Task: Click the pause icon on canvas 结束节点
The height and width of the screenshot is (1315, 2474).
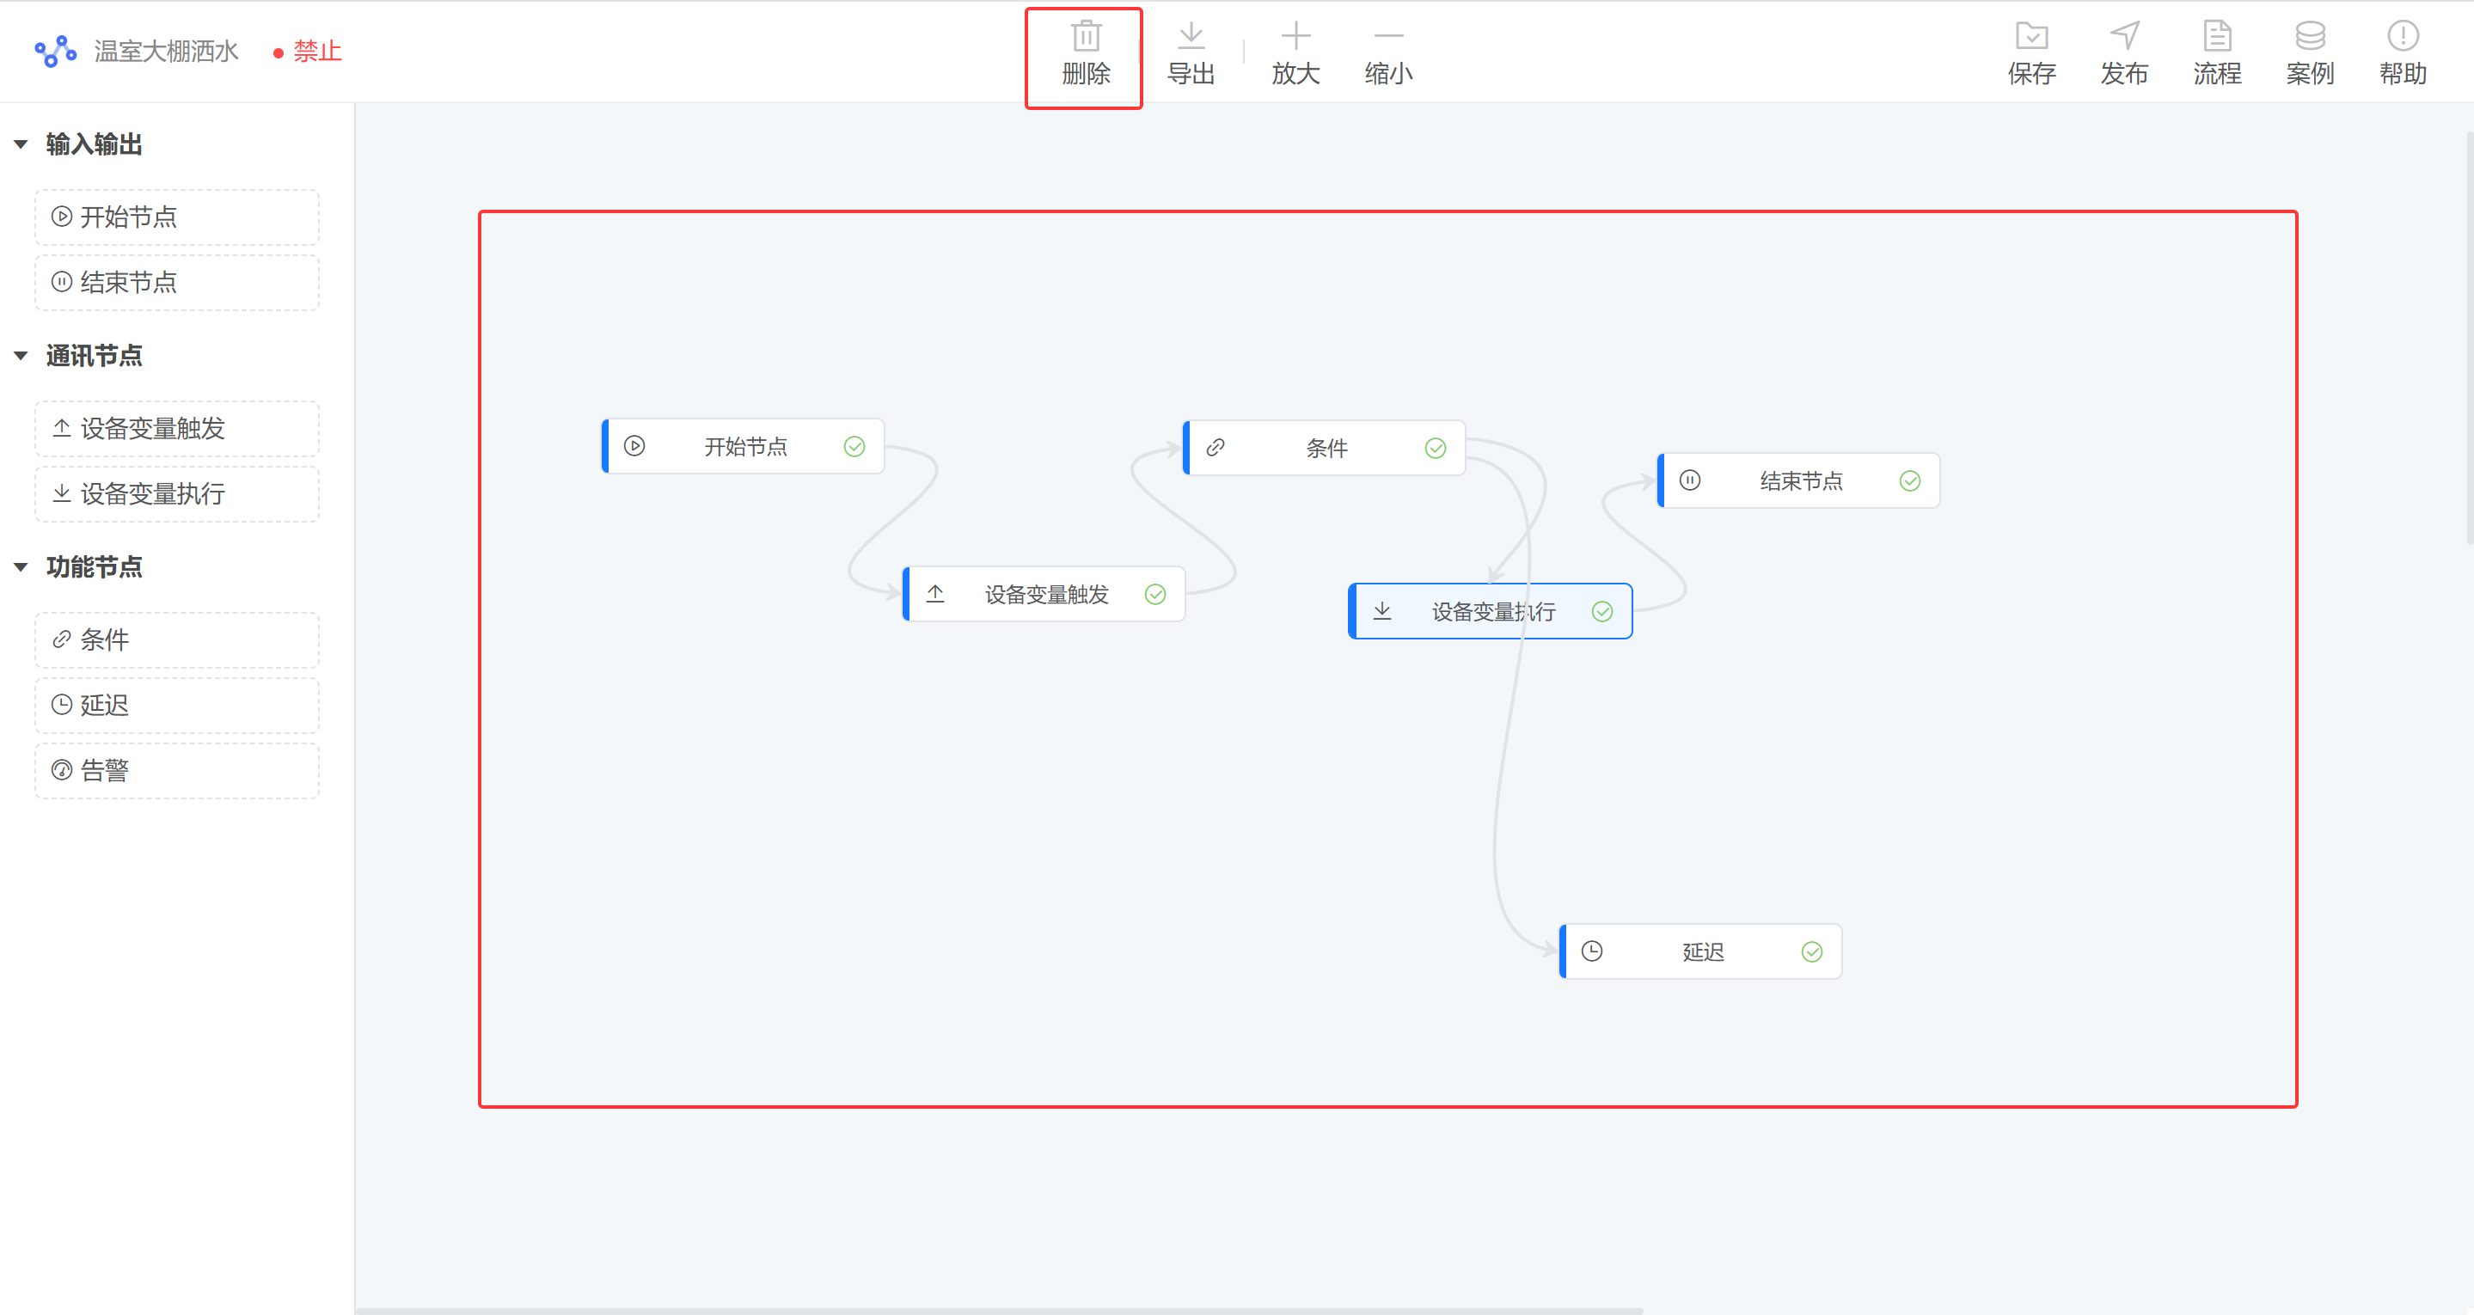Action: click(1690, 480)
